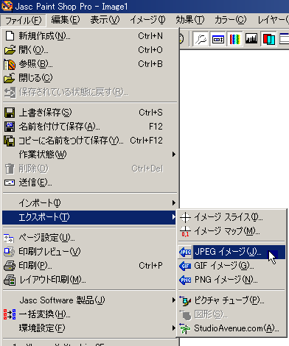Expand the インポート(I) submenu arrow
This screenshot has width=289, height=346.
pyautogui.click(x=174, y=202)
